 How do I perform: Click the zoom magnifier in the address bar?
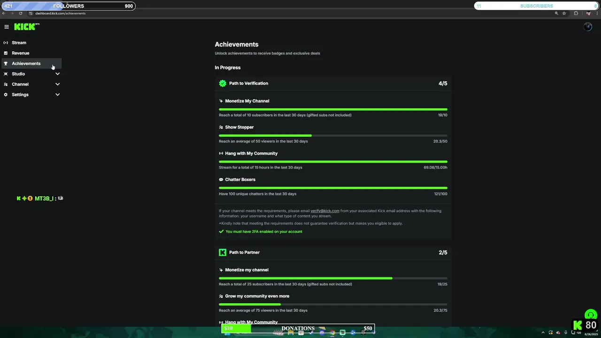point(557,13)
